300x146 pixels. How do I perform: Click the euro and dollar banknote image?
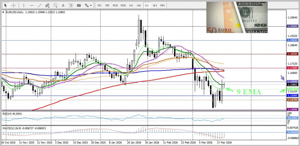(236, 17)
